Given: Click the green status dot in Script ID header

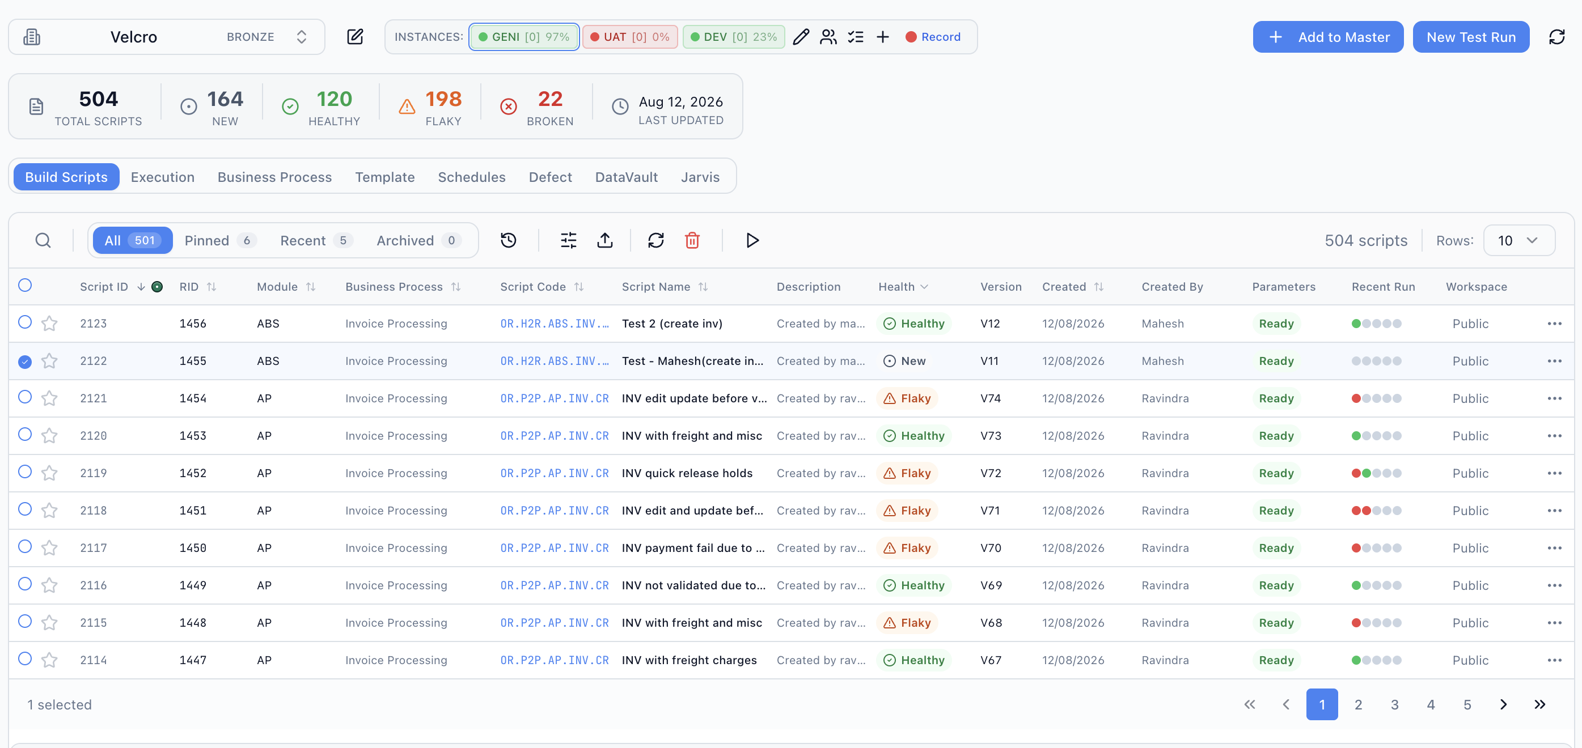Looking at the screenshot, I should (x=157, y=287).
